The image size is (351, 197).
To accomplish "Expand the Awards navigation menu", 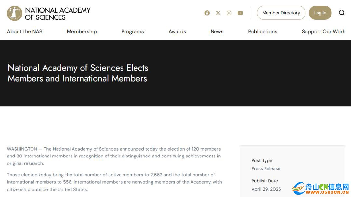I will click(x=177, y=32).
